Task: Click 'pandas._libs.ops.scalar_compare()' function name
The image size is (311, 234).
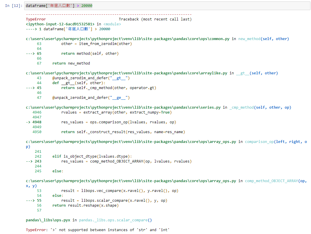Action: point(116,220)
